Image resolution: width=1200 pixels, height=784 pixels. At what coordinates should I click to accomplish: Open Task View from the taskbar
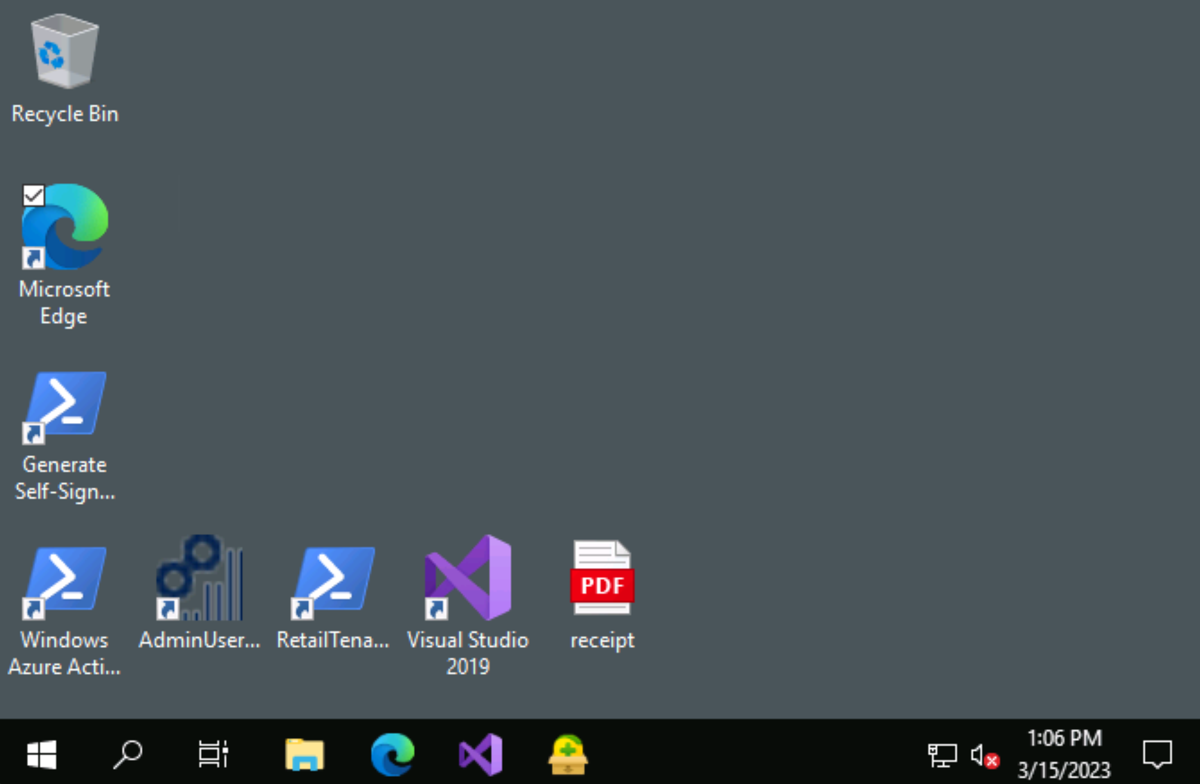(x=213, y=754)
